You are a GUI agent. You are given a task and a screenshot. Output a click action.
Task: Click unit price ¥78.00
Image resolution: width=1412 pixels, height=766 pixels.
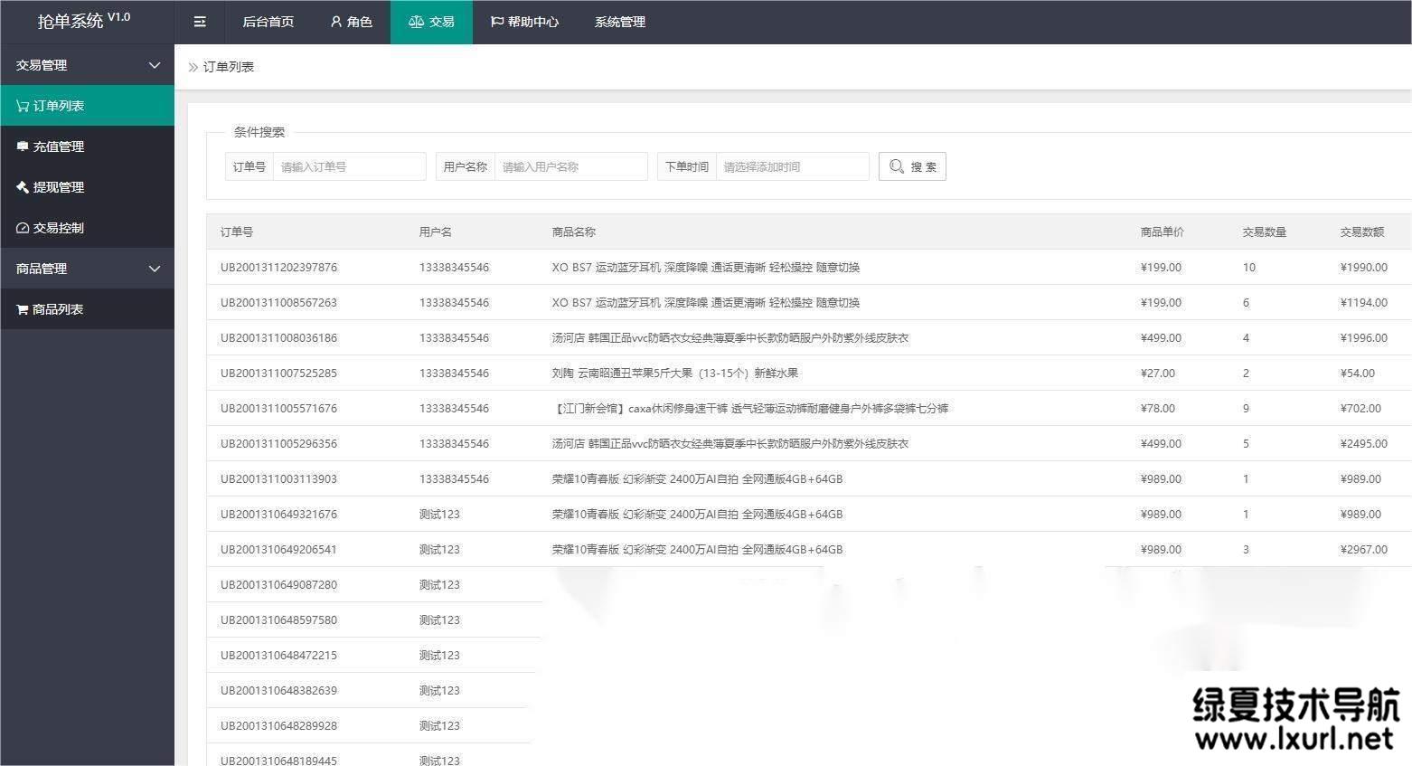(1158, 409)
